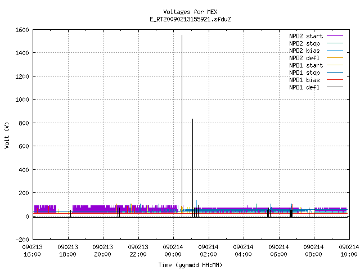Viewport: 360px width, 270px height.
Task: Click the 090213 22:00 time label
Action: point(138,251)
